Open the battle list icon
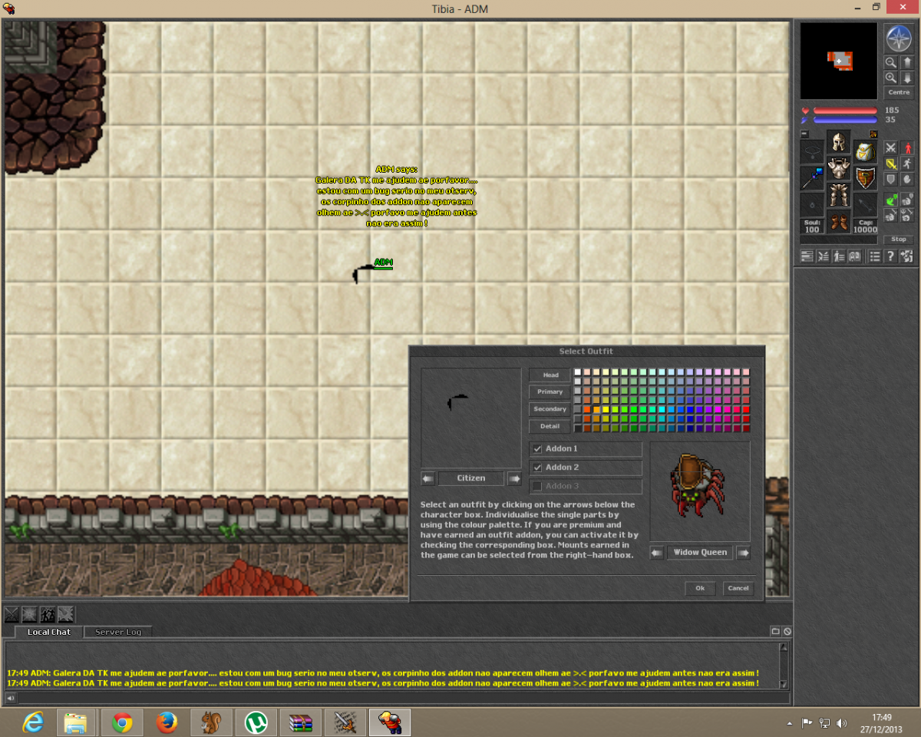921x737 pixels. (823, 256)
